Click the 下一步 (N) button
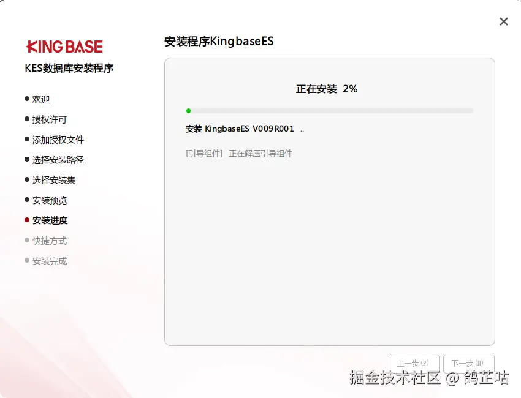The height and width of the screenshot is (398, 521). tap(468, 363)
